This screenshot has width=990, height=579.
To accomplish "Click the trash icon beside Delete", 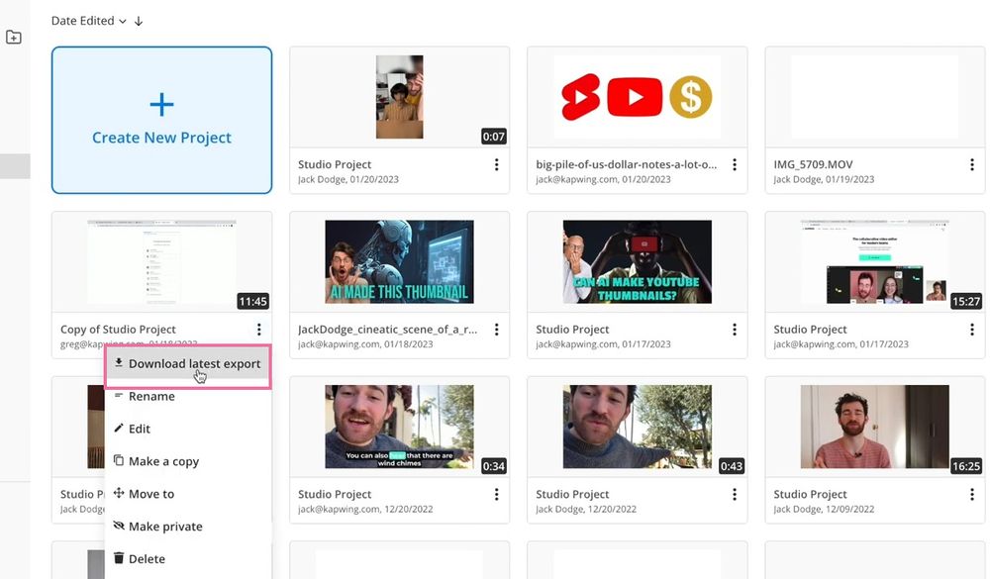I will [x=118, y=558].
